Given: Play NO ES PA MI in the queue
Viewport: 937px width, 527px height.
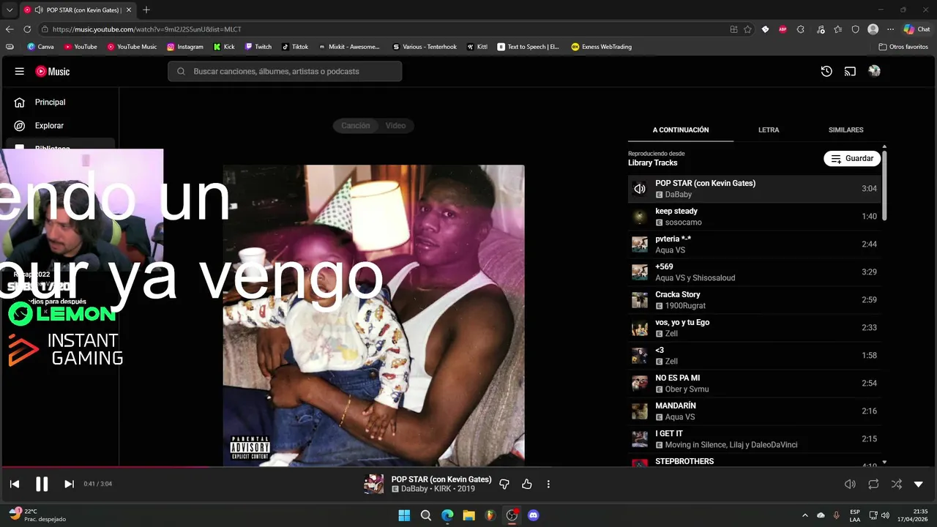Looking at the screenshot, I should click(x=754, y=384).
